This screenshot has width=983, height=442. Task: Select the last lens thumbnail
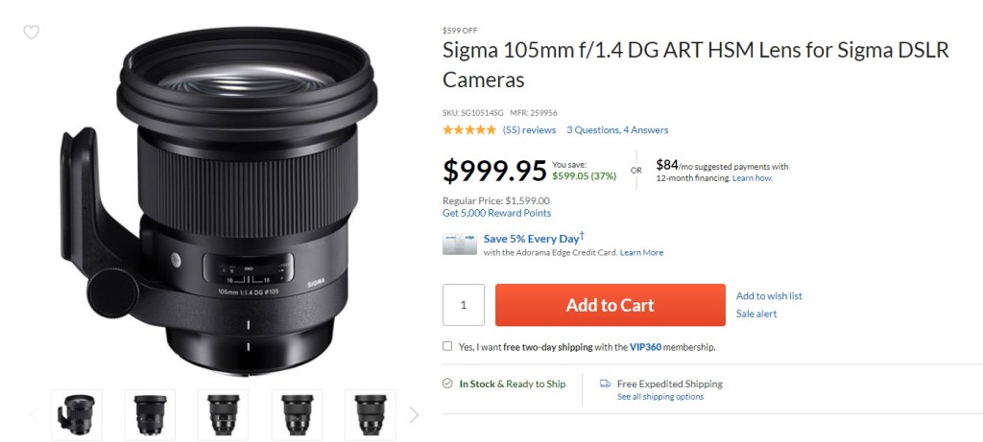point(371,414)
